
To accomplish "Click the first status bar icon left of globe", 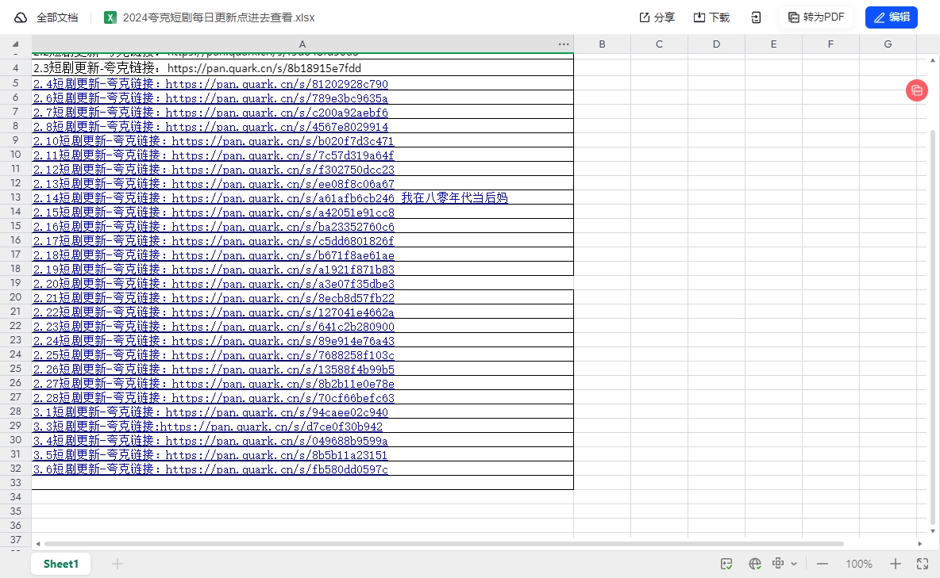I will click(x=726, y=564).
